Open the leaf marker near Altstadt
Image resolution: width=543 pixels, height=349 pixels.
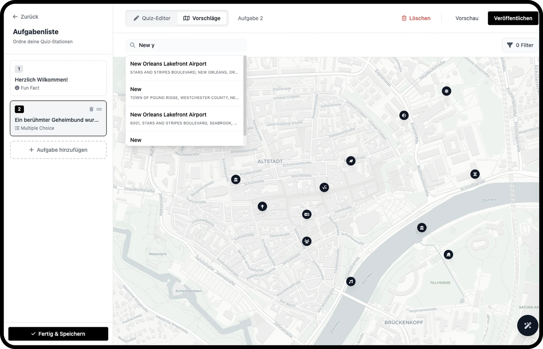(x=351, y=161)
